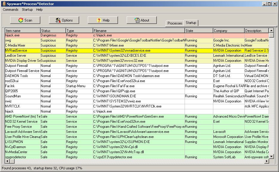Click the Help toolbar button
The image size is (279, 172).
103,20
